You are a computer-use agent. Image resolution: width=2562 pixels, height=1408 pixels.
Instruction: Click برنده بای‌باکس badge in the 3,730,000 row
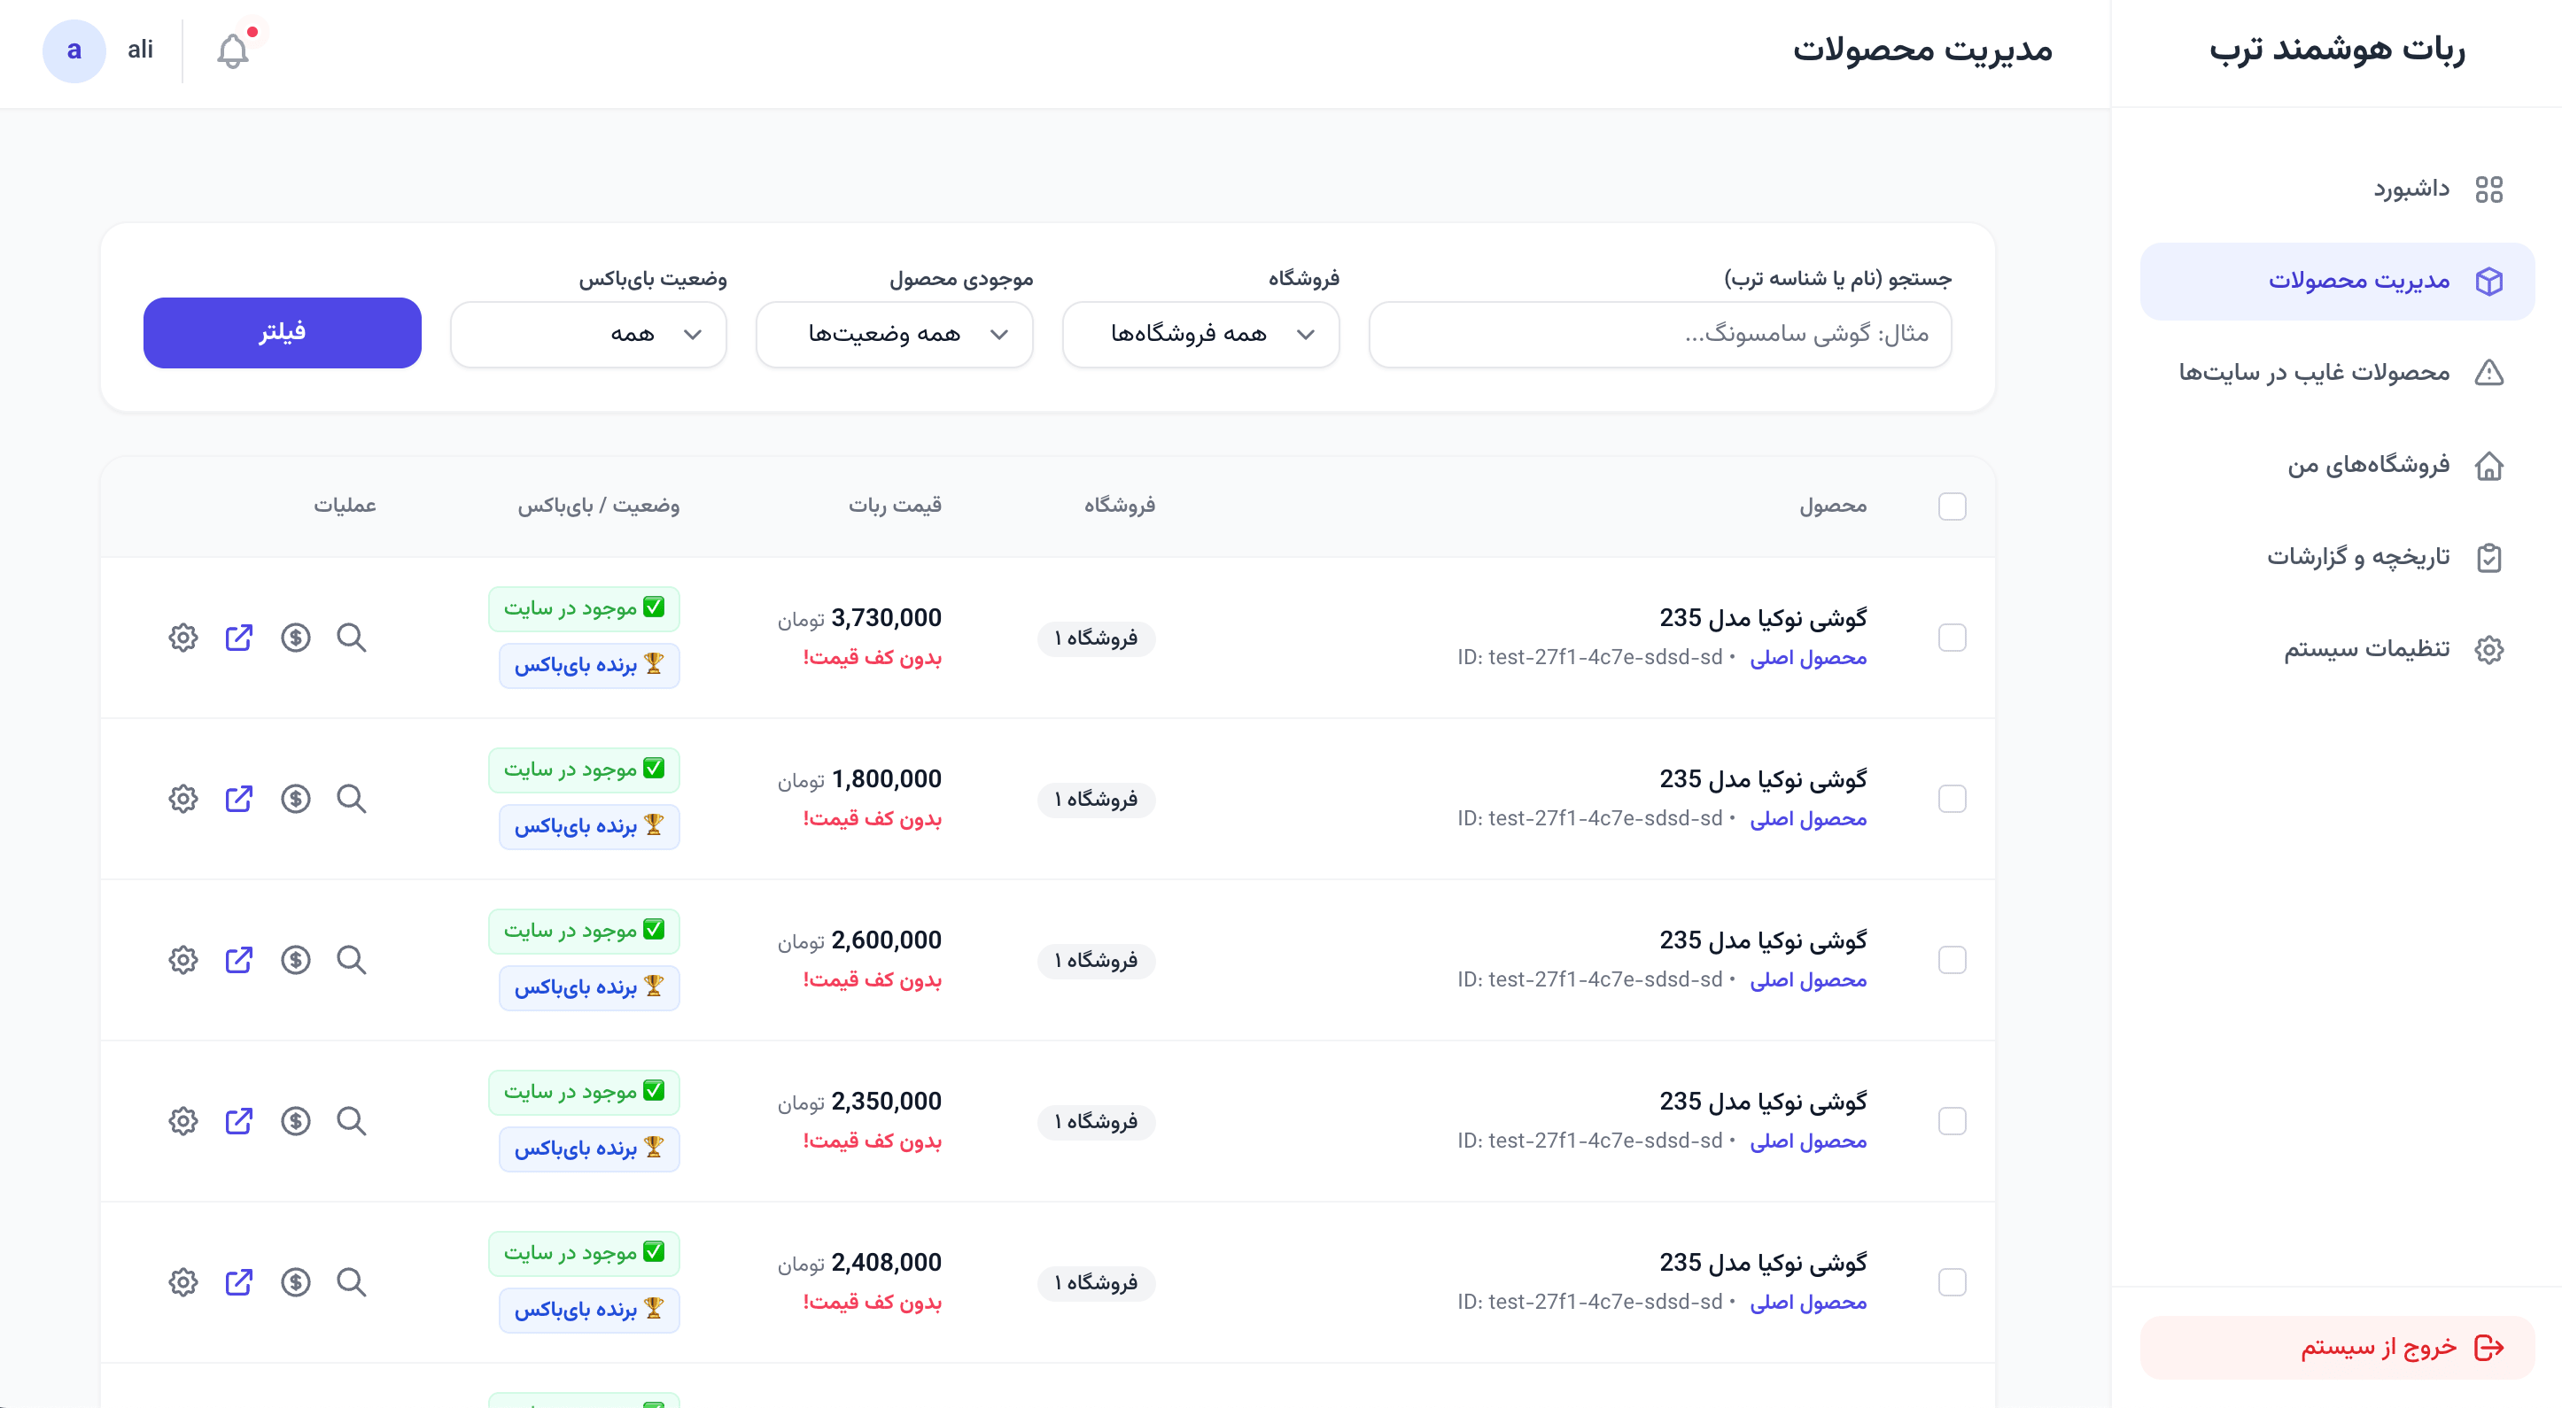point(589,665)
